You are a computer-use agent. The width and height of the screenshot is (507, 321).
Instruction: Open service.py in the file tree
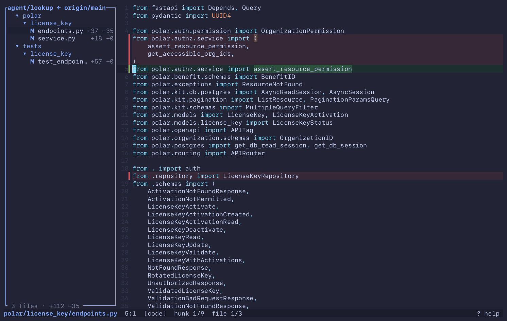pos(57,38)
